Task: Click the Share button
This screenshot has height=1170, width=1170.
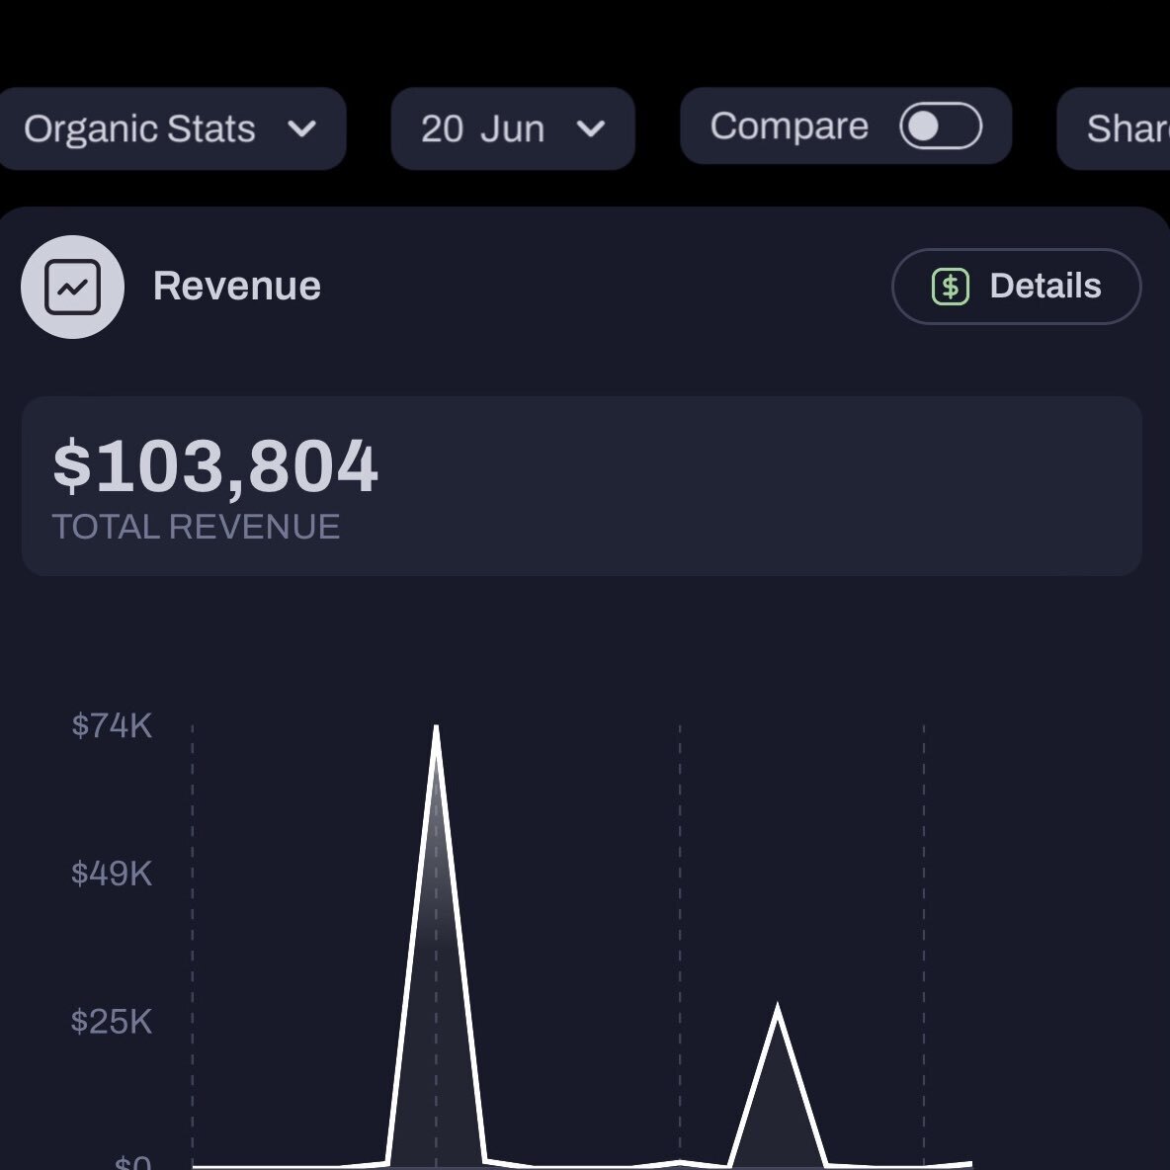Action: point(1114,128)
